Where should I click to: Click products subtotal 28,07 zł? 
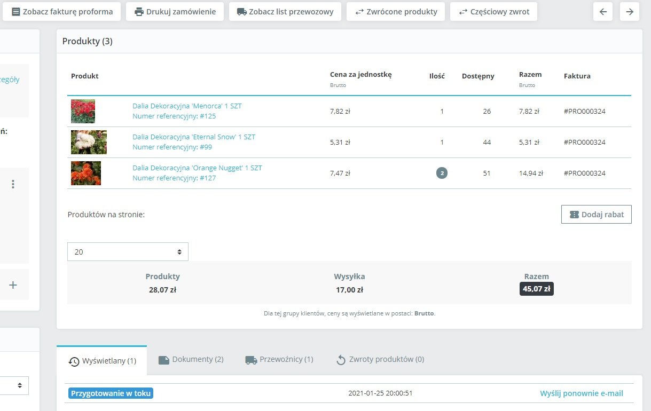click(163, 290)
